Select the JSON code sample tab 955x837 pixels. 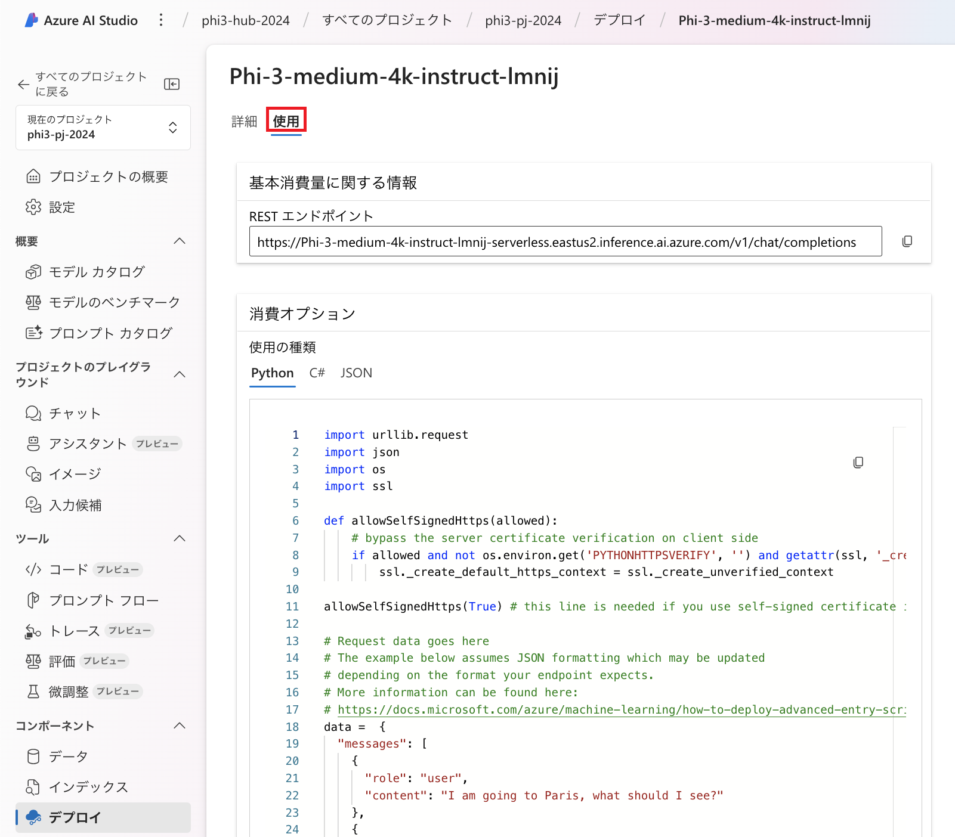pos(356,373)
